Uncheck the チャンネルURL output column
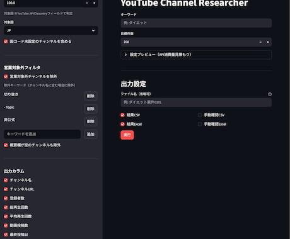The height and width of the screenshot is (239, 290). coord(6,189)
